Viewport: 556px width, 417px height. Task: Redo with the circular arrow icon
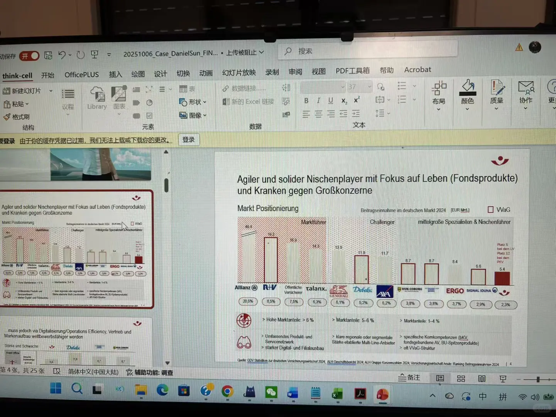80,55
